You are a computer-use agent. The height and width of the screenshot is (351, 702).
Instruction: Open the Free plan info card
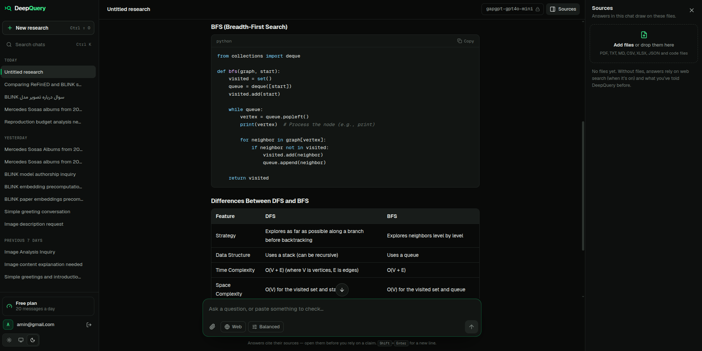[48, 306]
